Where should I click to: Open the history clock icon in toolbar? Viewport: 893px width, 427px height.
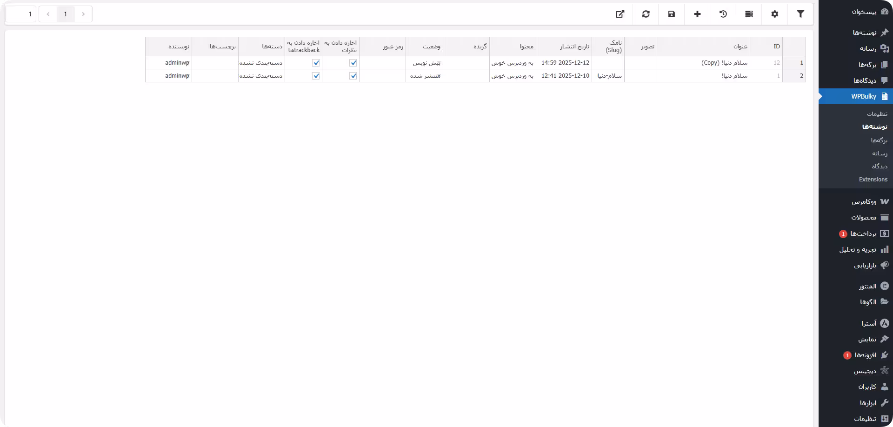click(x=723, y=14)
